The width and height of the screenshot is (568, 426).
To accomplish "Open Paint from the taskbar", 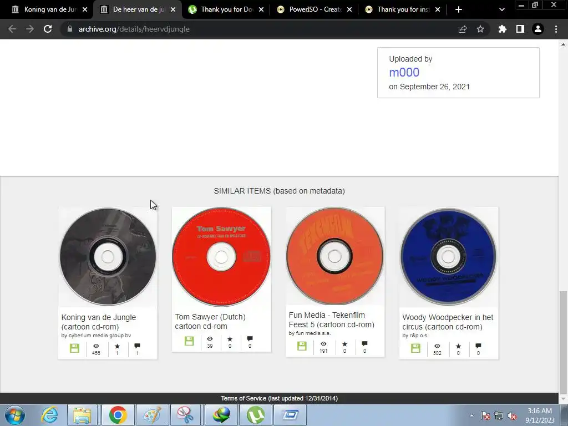I will tap(152, 415).
